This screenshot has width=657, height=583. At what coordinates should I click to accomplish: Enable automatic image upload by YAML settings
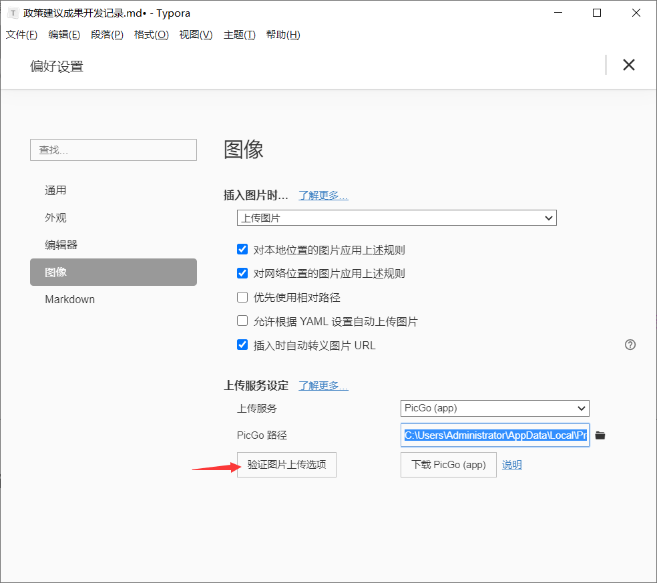tap(242, 321)
